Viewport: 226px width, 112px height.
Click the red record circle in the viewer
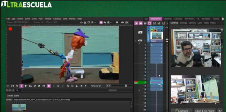tap(10, 29)
